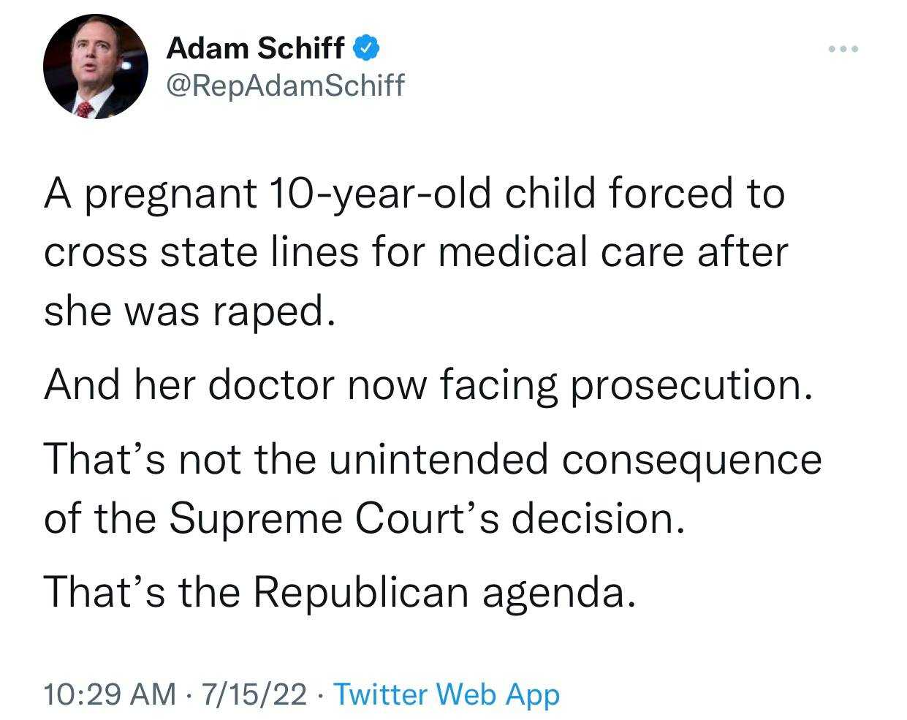Open the three-dot more options menu
The image size is (907, 720).
(843, 49)
